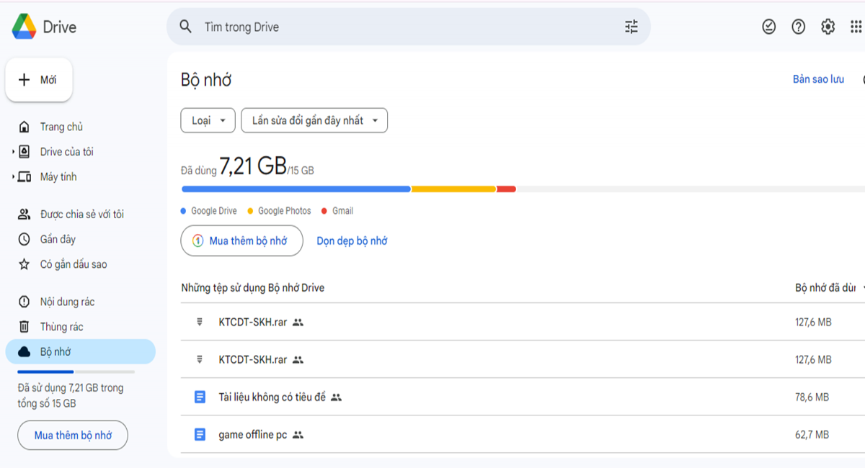Click the Mới new button
Viewport: 865px width, 468px height.
39,80
